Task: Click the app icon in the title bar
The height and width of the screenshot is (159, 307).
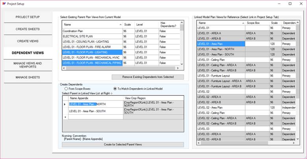Action: click(x=4, y=4)
